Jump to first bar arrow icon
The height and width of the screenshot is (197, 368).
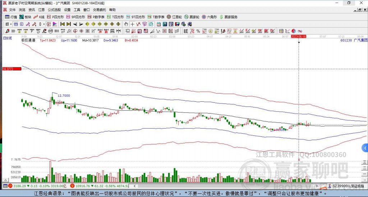62,24
